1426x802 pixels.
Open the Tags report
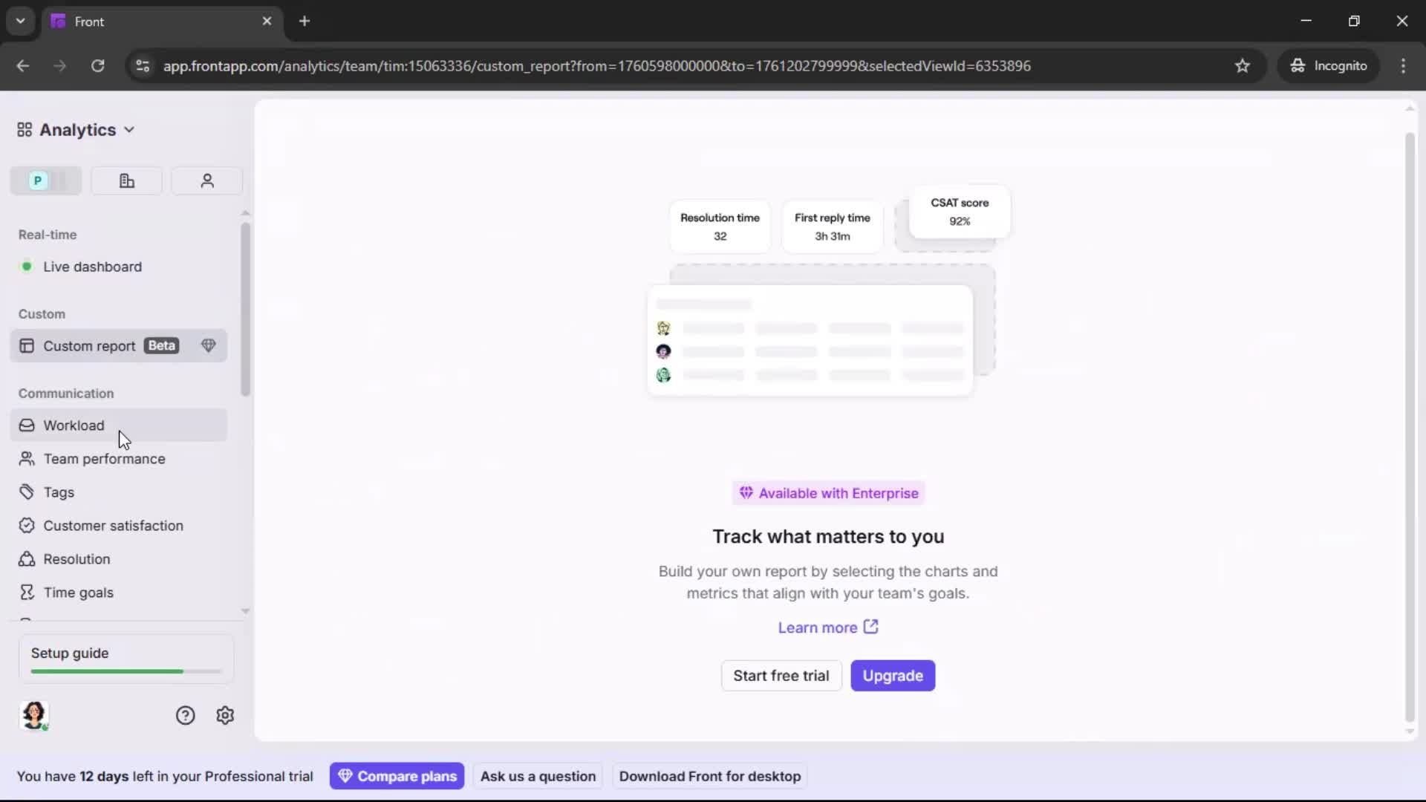pos(59,492)
